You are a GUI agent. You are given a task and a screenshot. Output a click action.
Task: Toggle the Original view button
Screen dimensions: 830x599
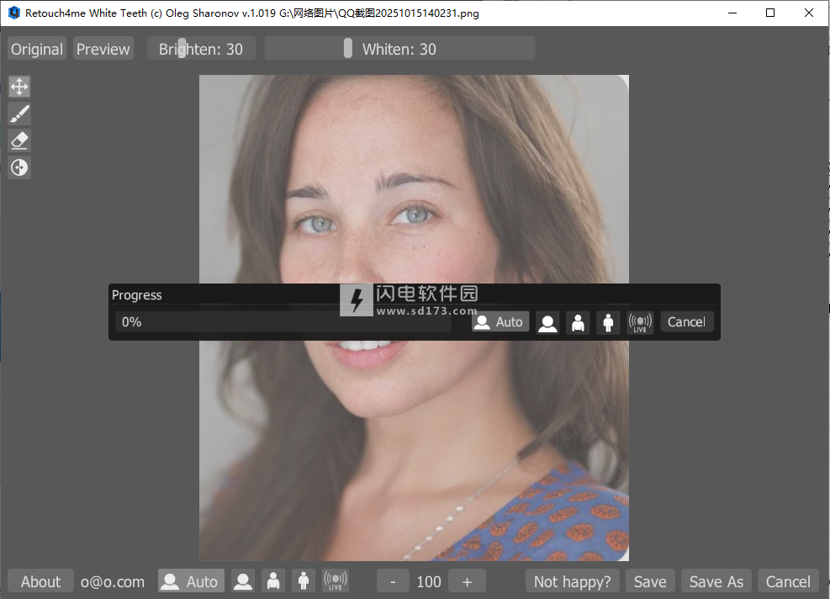(37, 49)
